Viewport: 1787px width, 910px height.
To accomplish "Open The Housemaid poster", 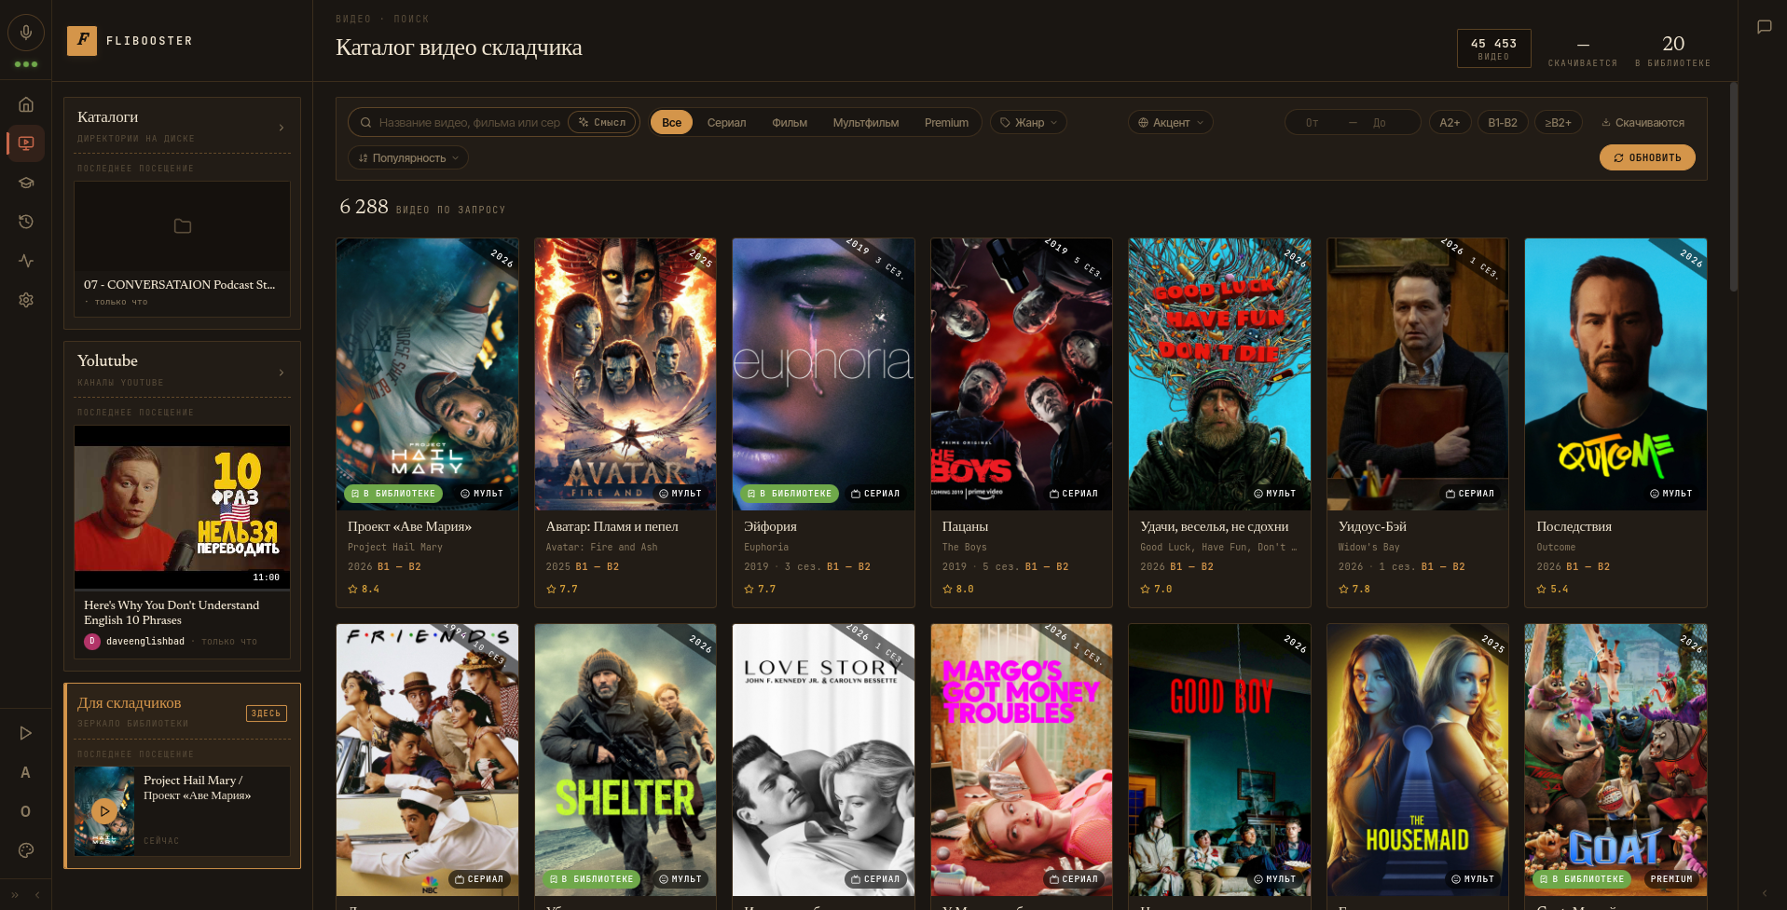I will [x=1418, y=760].
